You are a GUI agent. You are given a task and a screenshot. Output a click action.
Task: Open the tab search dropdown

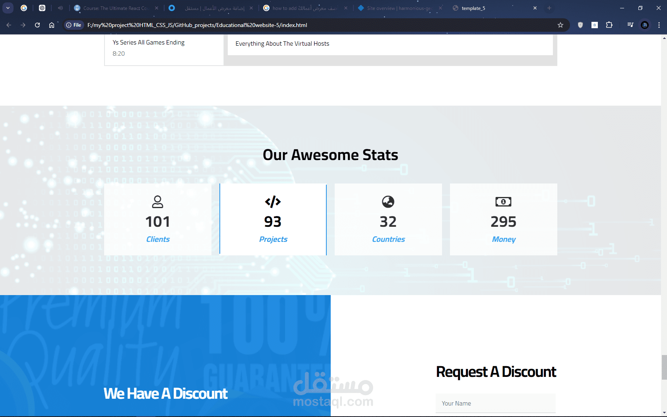pyautogui.click(x=8, y=8)
